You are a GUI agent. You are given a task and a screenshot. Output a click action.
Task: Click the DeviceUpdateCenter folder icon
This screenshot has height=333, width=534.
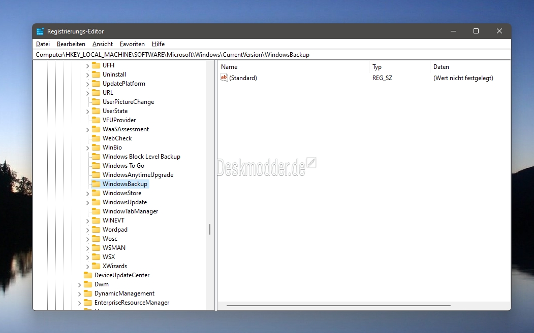87,275
